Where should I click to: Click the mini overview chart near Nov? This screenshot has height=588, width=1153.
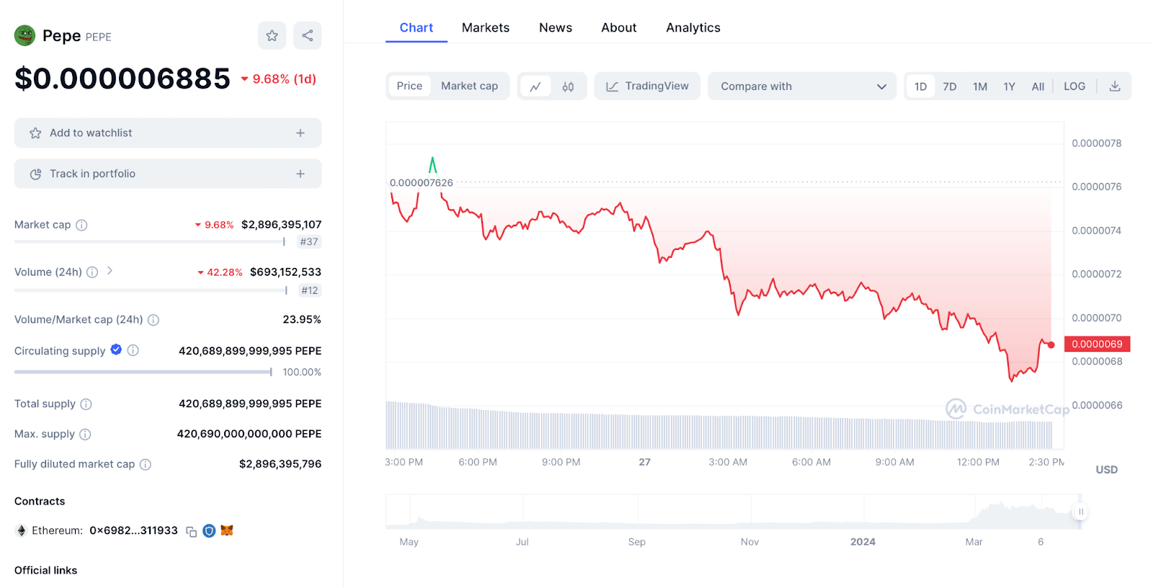tap(750, 512)
